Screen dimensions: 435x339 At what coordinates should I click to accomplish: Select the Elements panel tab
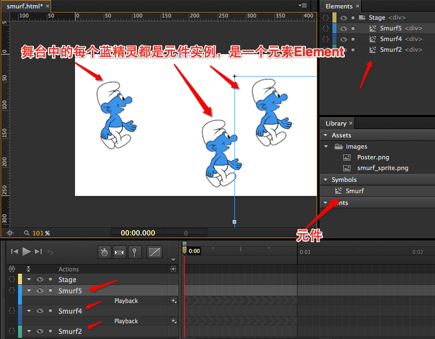point(339,6)
